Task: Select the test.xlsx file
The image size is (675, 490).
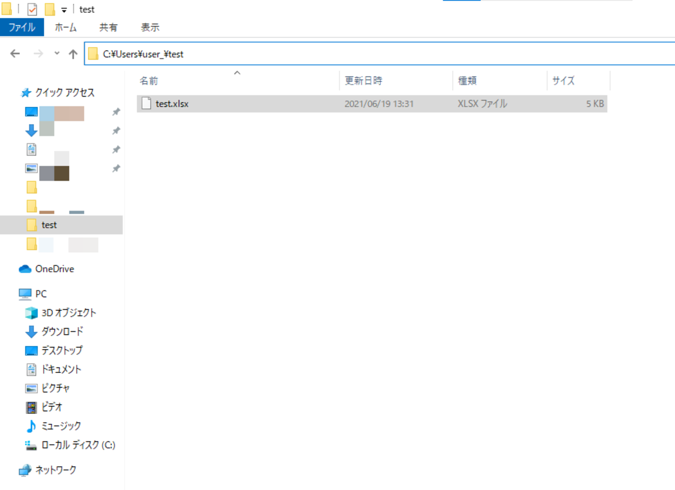Action: pyautogui.click(x=172, y=104)
